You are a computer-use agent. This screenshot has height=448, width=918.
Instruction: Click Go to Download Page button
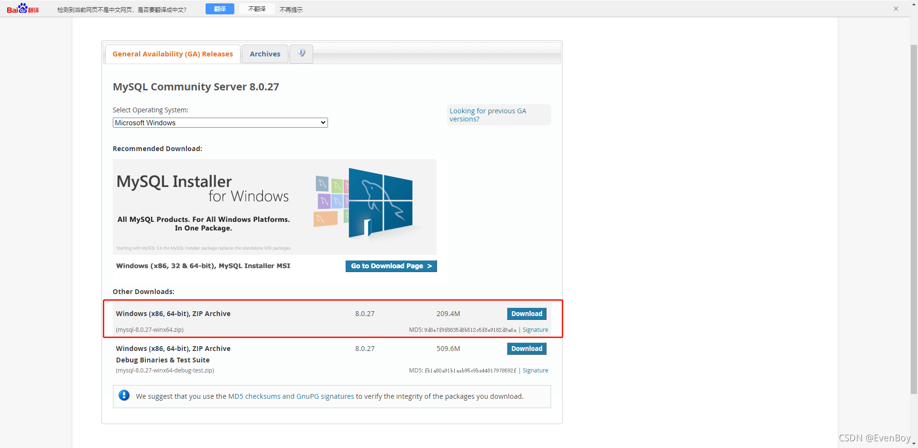391,266
